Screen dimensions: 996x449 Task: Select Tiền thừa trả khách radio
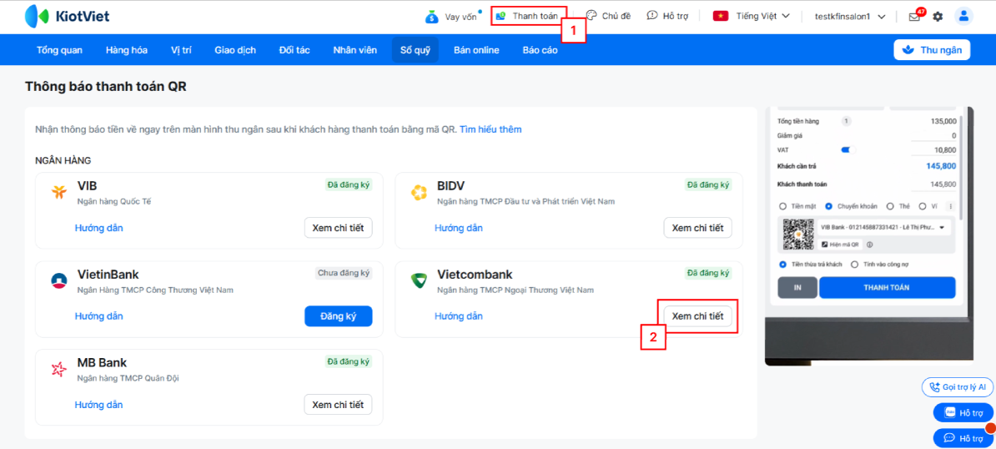tap(782, 265)
